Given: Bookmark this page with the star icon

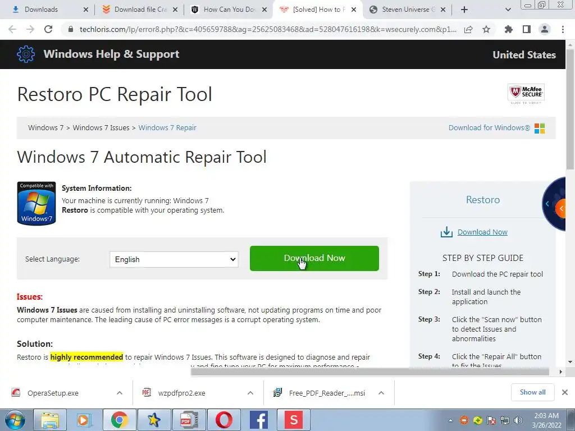Looking at the screenshot, I should coord(486,29).
